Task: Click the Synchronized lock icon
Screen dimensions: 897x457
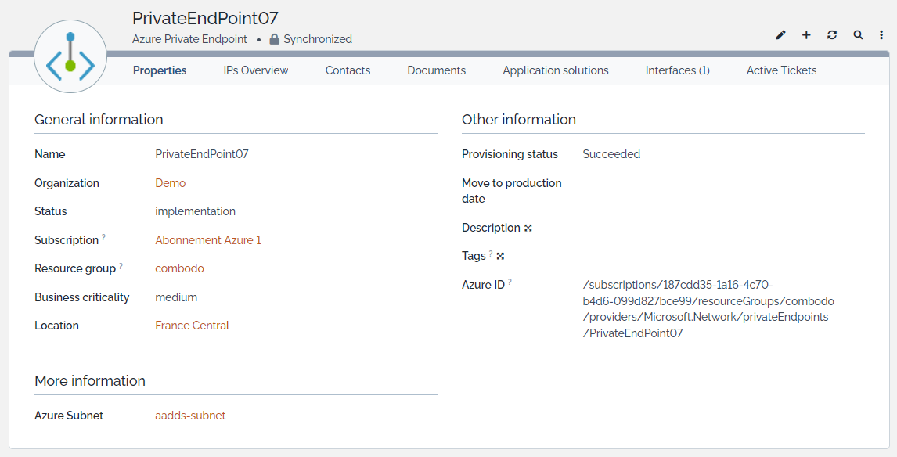Action: coord(274,39)
